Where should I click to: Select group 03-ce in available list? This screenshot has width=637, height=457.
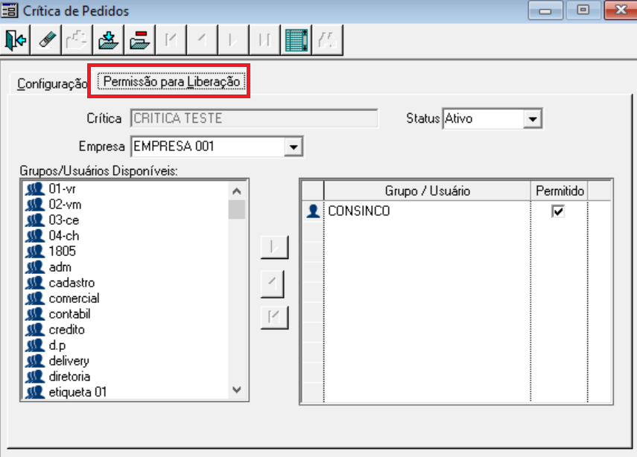click(x=64, y=220)
